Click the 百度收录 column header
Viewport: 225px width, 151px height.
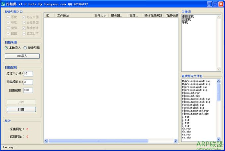point(171,16)
